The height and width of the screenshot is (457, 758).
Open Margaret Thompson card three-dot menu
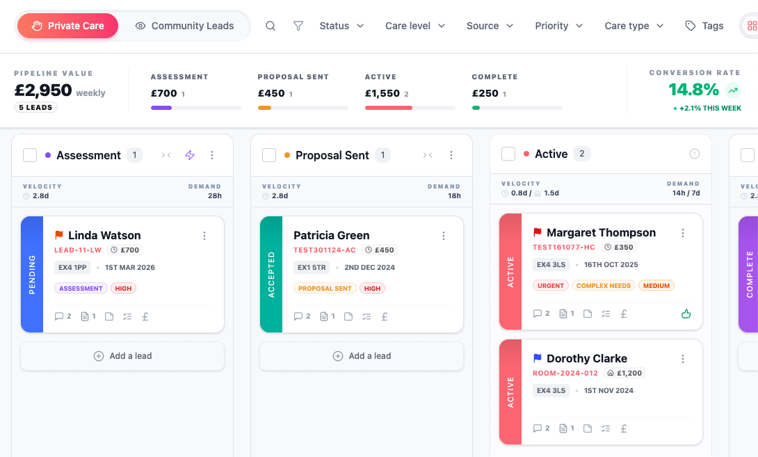click(x=683, y=233)
